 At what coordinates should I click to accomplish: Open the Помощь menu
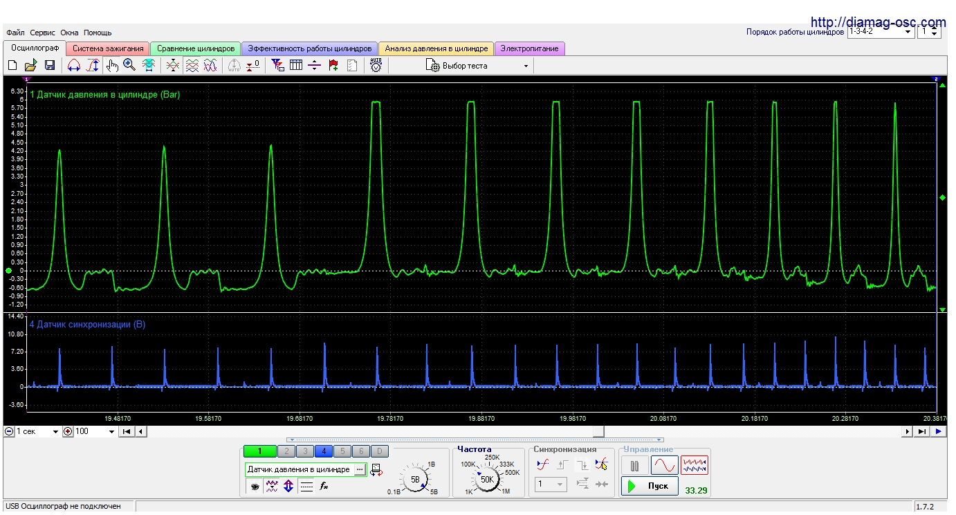[x=98, y=33]
